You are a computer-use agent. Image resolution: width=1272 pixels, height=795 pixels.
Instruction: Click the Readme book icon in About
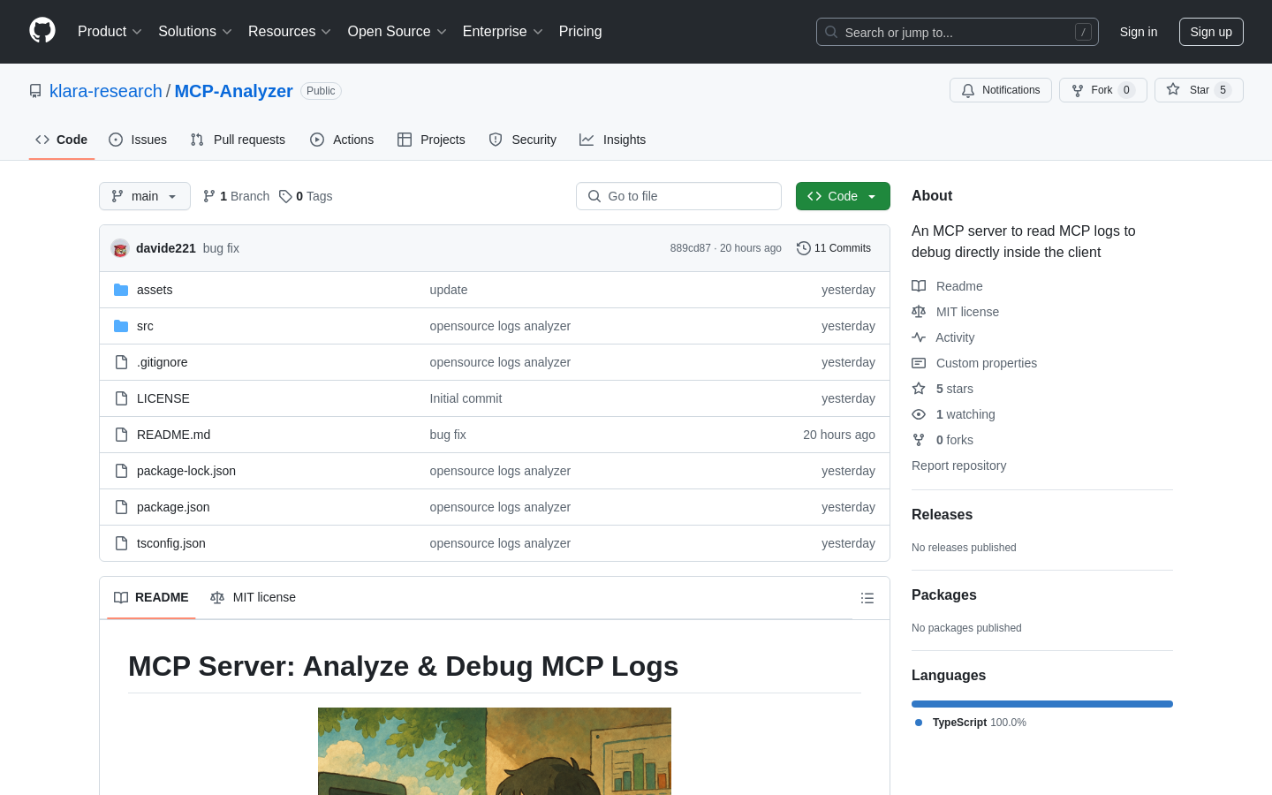[919, 286]
